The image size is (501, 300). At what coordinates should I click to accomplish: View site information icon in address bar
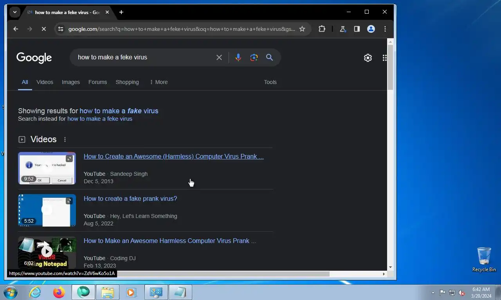60,29
